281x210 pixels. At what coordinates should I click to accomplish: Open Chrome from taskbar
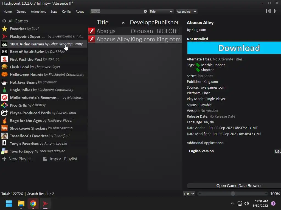point(33,203)
